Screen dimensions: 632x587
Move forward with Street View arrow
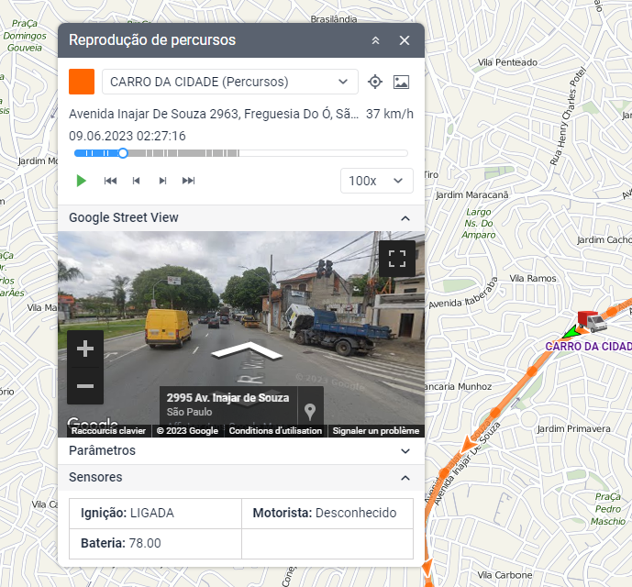click(247, 350)
